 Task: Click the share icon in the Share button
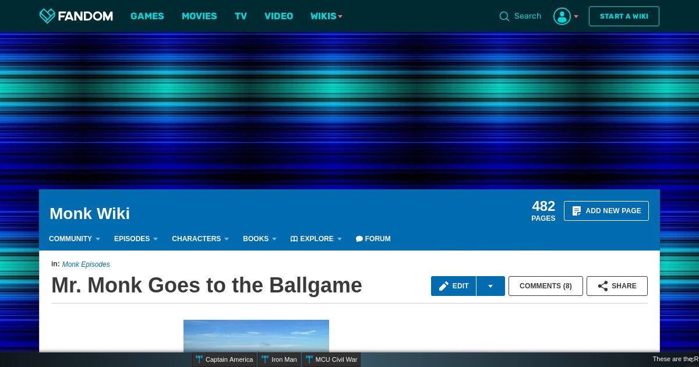(603, 286)
